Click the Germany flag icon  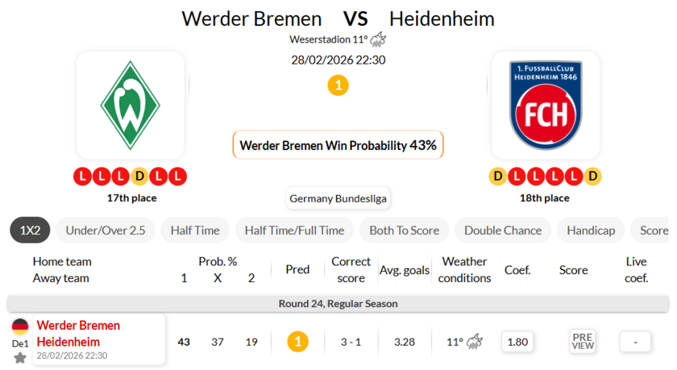[x=20, y=326]
